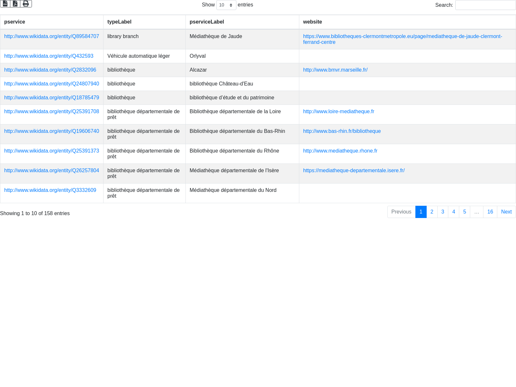Image resolution: width=516 pixels, height=387 pixels.
Task: Export table as CSV file
Action: [5, 4]
